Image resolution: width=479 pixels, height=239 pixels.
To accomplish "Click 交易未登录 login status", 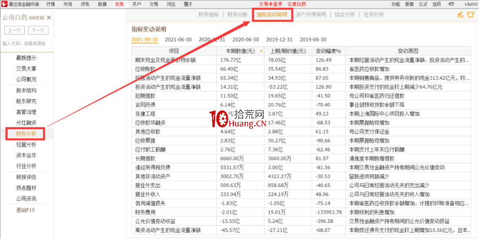I will [270, 4].
